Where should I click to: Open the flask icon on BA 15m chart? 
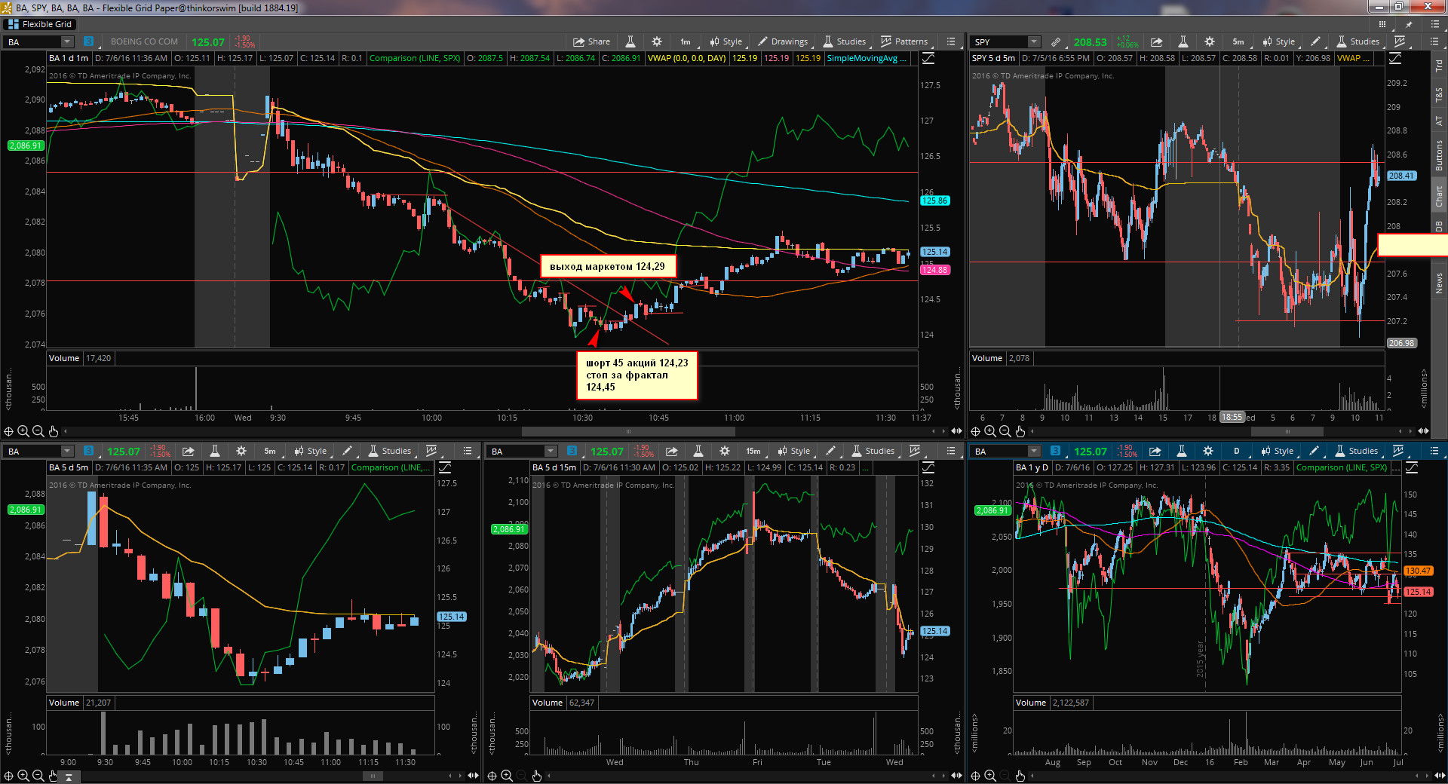tap(698, 451)
